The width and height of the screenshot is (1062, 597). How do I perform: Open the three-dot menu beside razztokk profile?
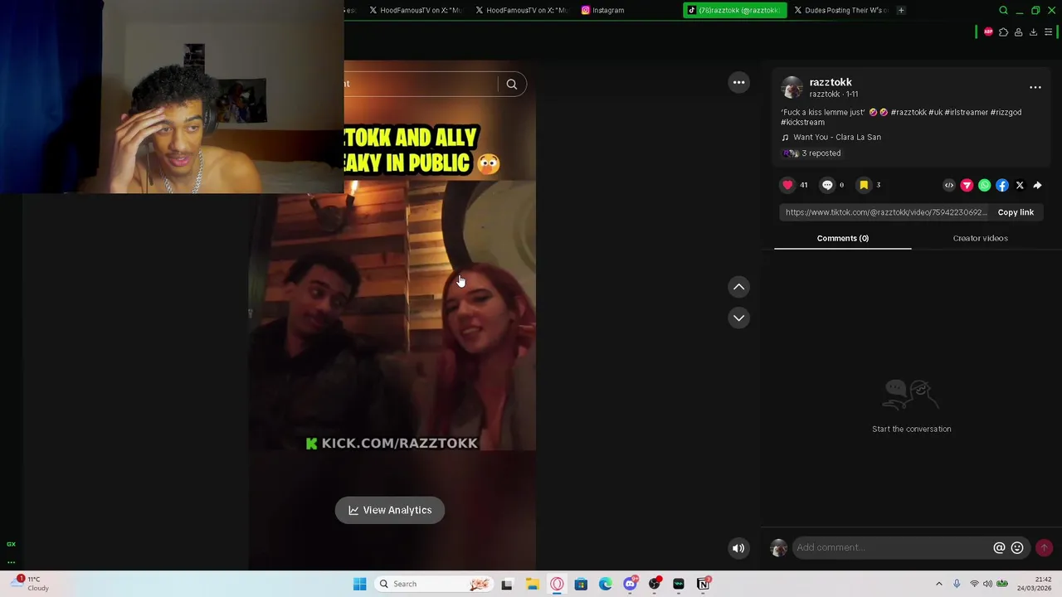point(1035,87)
